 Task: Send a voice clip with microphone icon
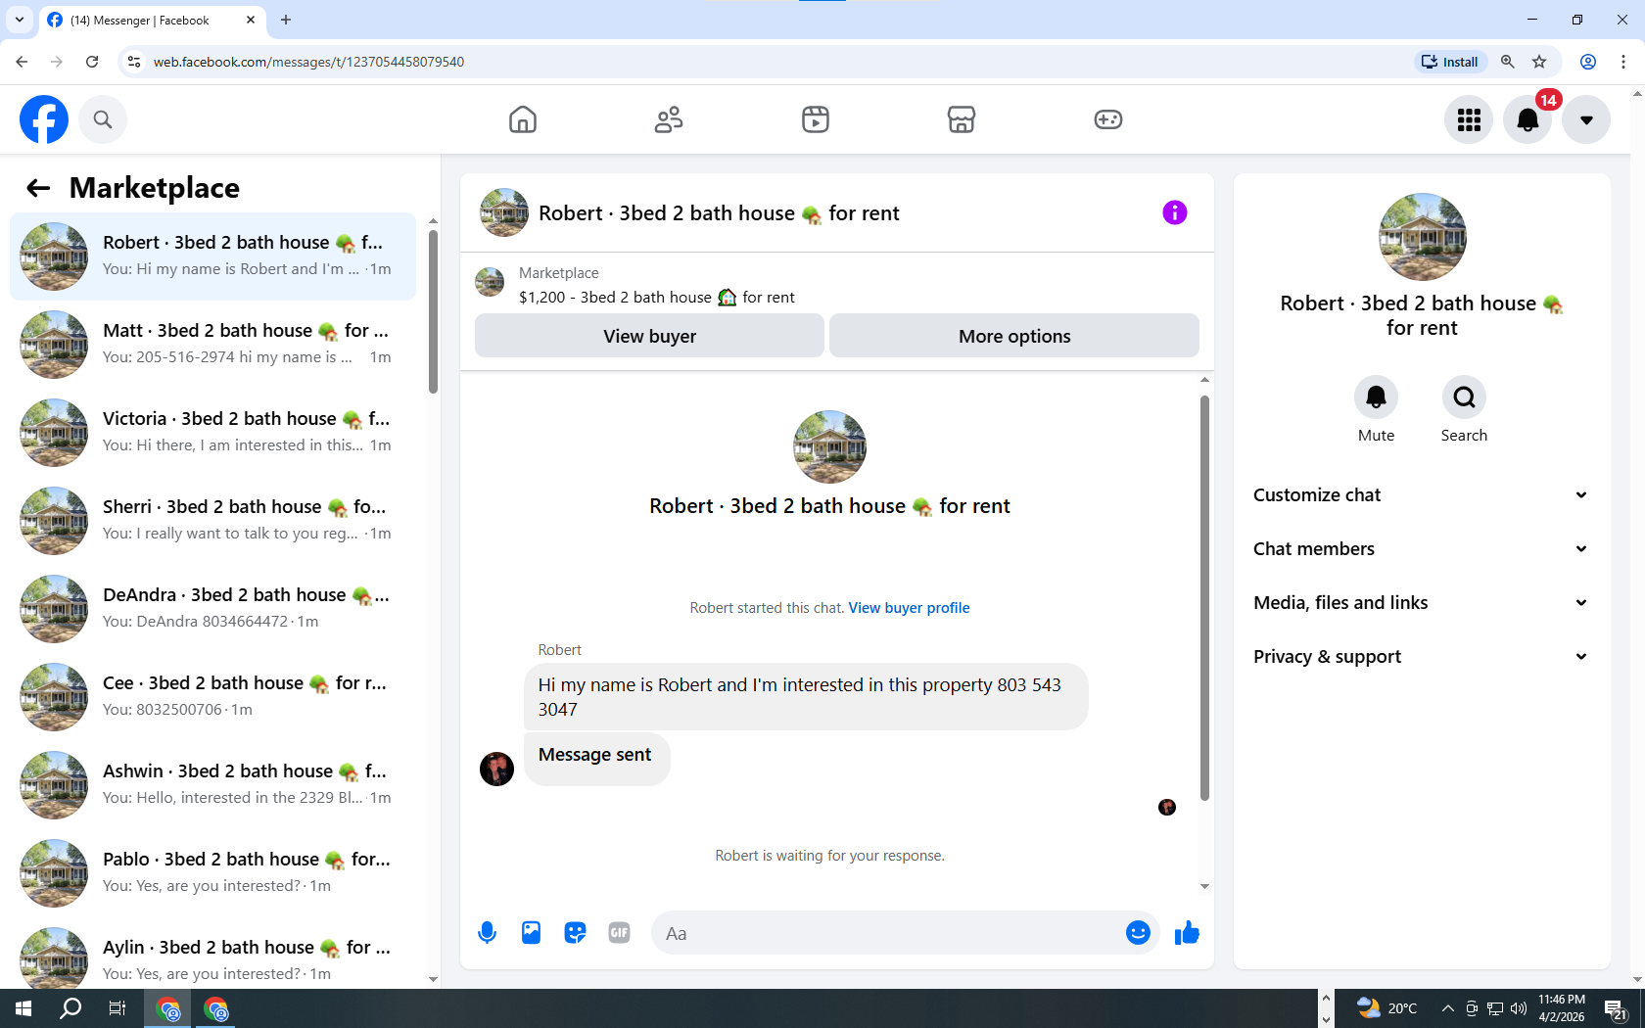click(x=487, y=933)
